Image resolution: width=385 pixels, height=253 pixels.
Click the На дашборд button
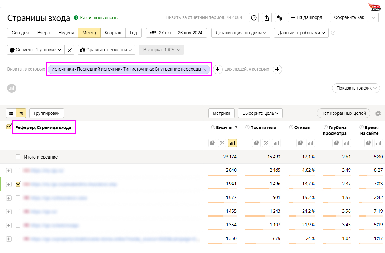pyautogui.click(x=307, y=18)
